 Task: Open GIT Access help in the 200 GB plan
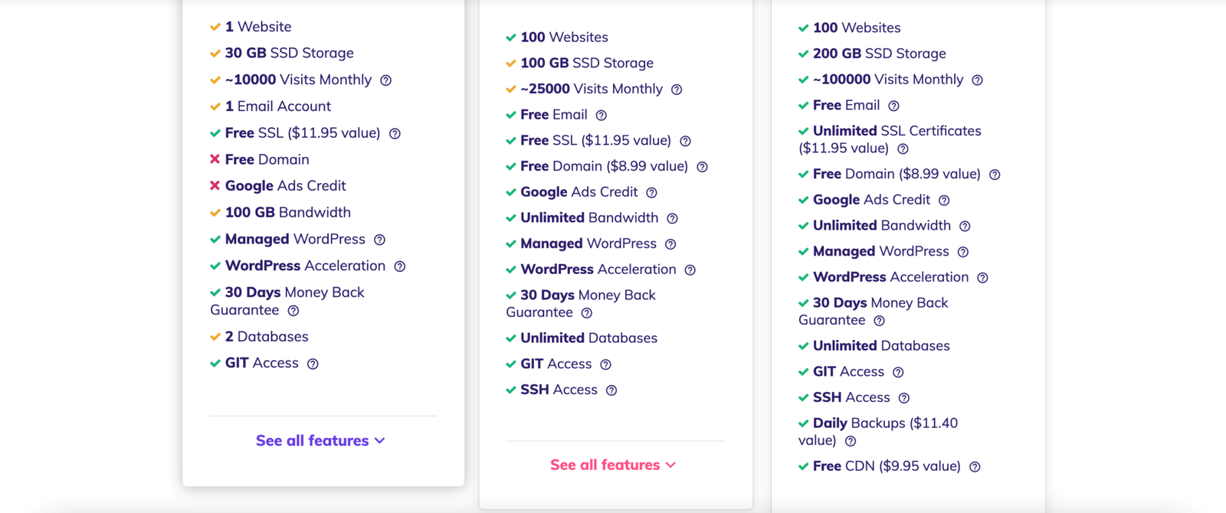click(898, 372)
